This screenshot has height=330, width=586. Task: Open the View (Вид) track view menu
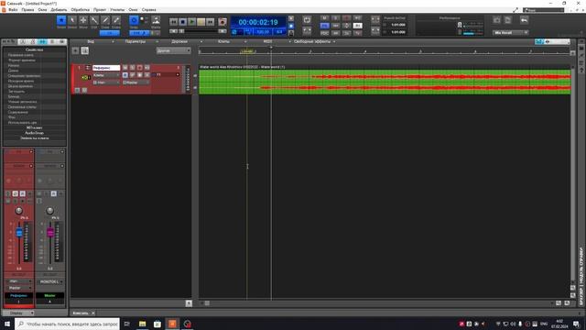pyautogui.click(x=91, y=41)
